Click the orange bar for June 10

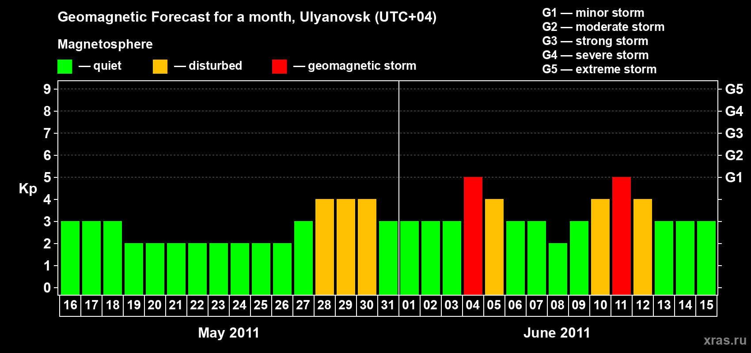[600, 247]
